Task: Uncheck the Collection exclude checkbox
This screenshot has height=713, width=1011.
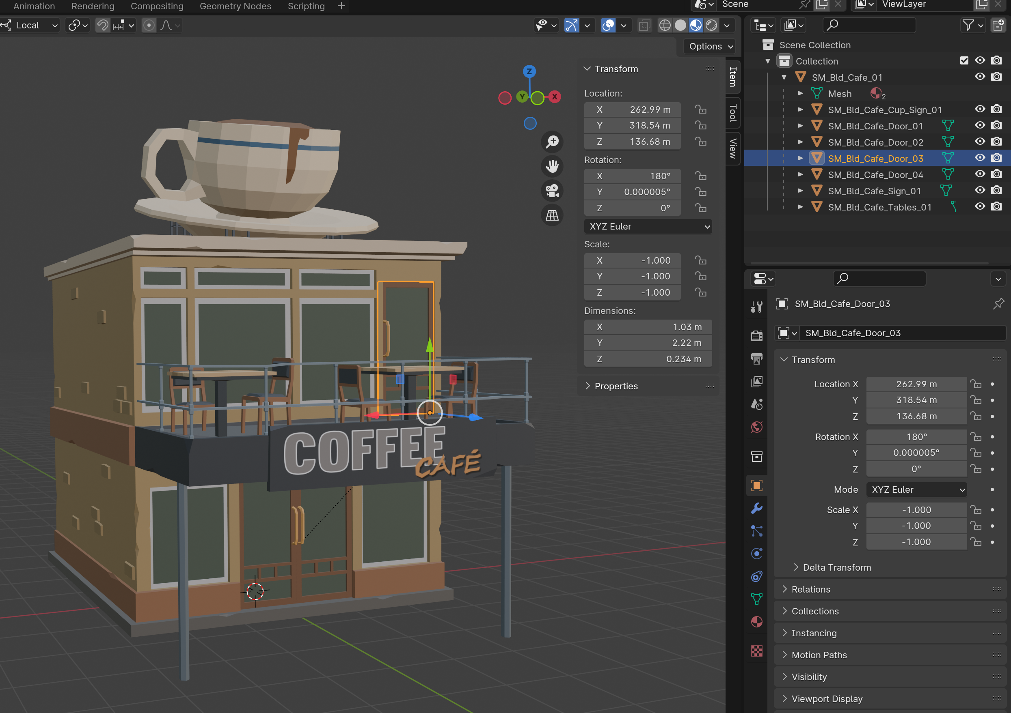Action: point(964,61)
